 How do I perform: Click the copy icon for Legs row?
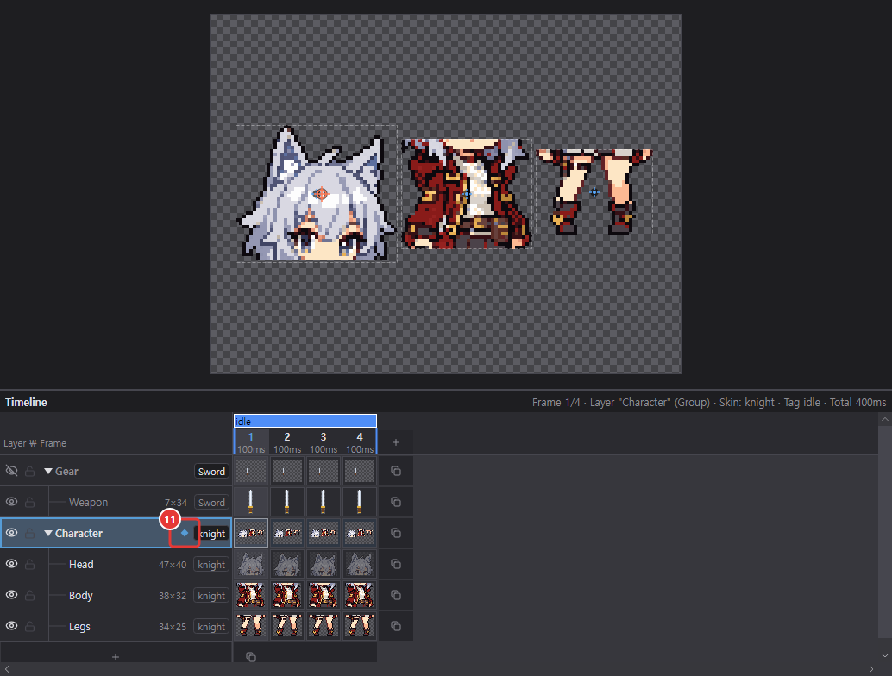coord(396,626)
